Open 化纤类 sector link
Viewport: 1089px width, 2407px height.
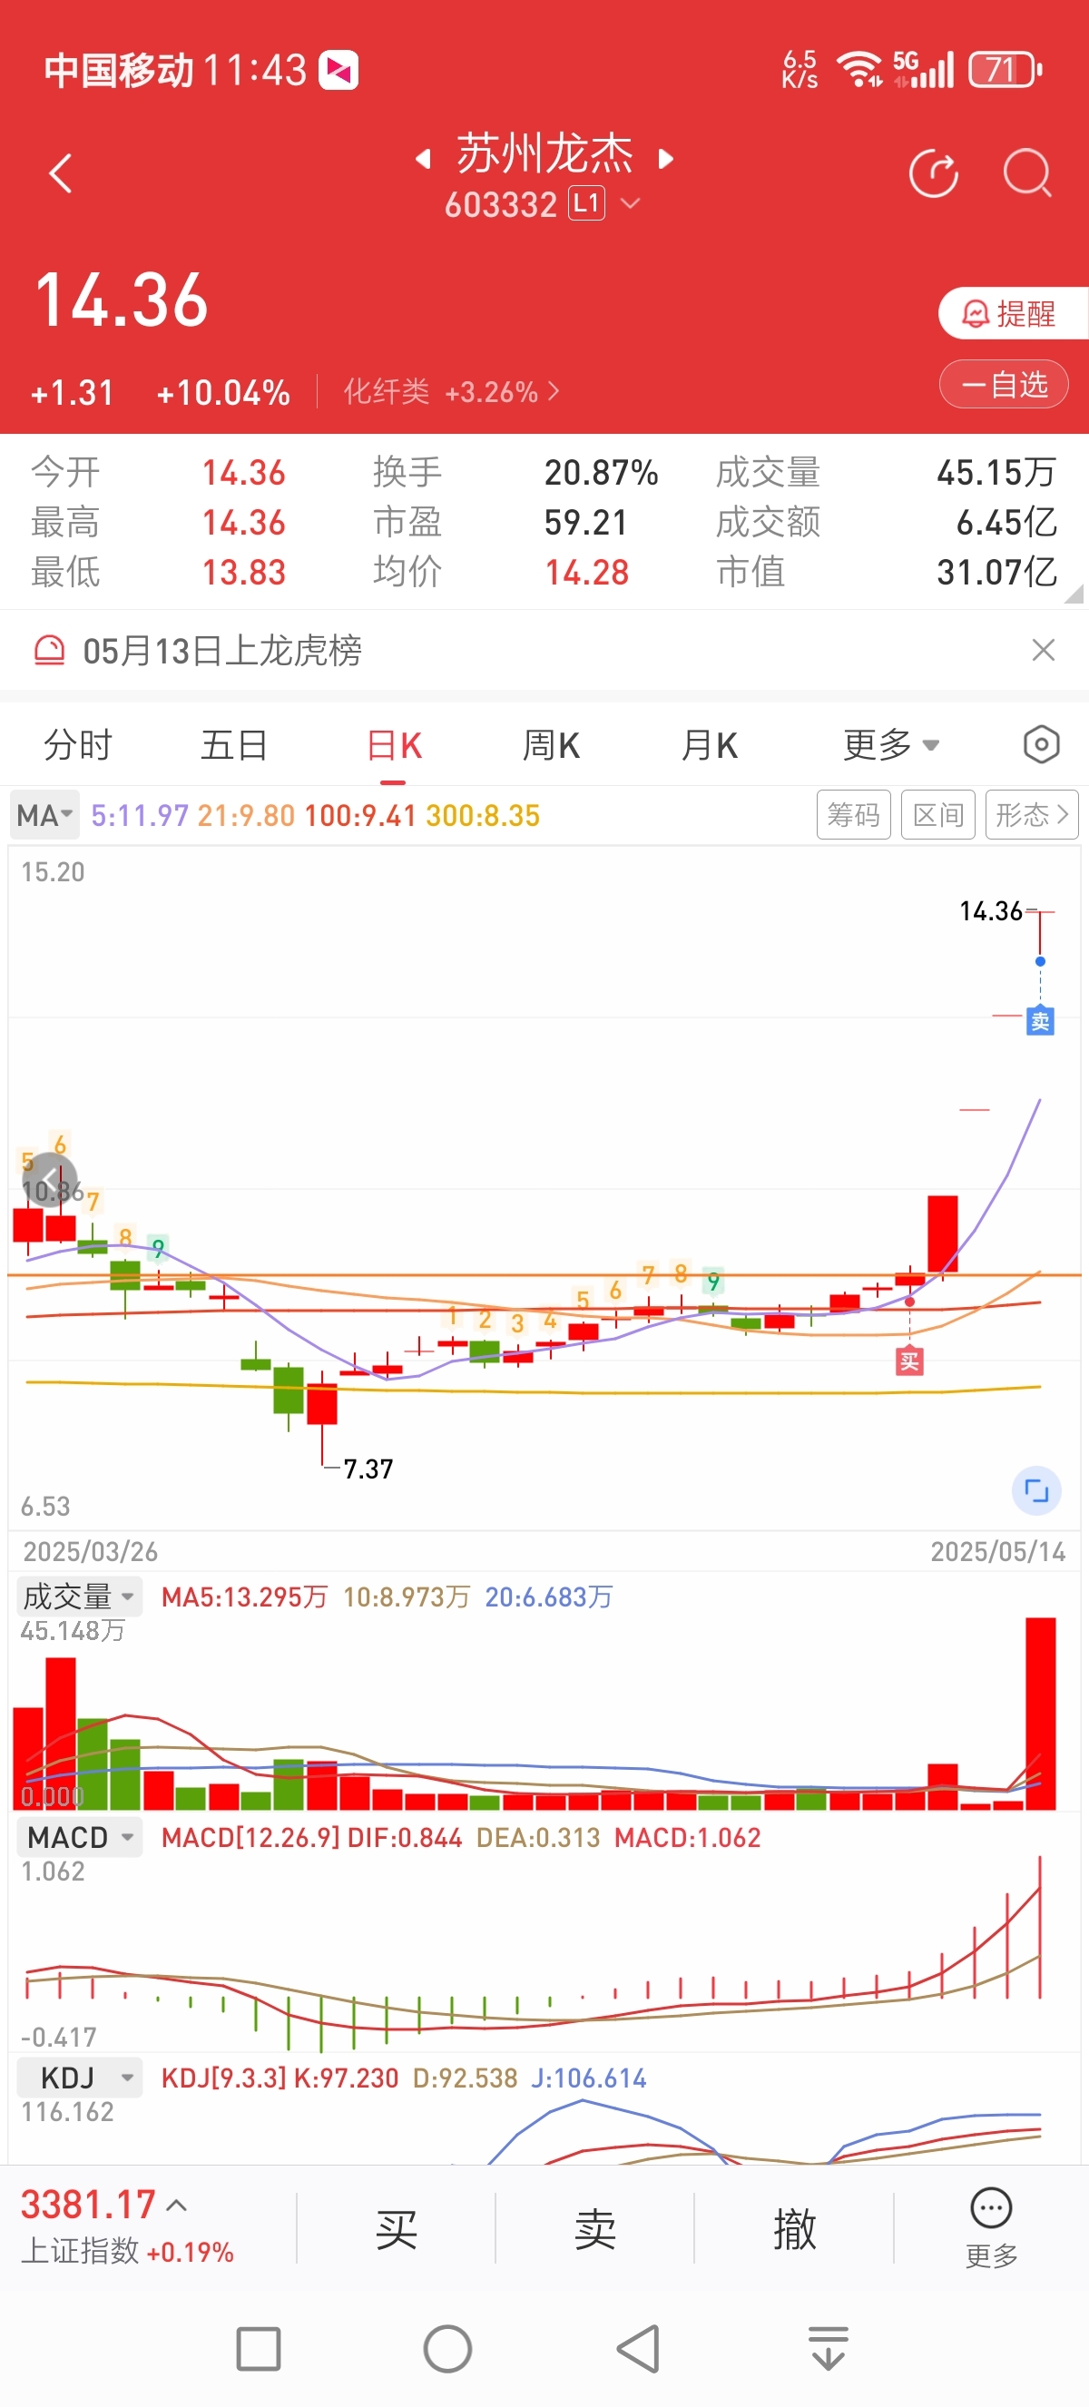(x=451, y=391)
